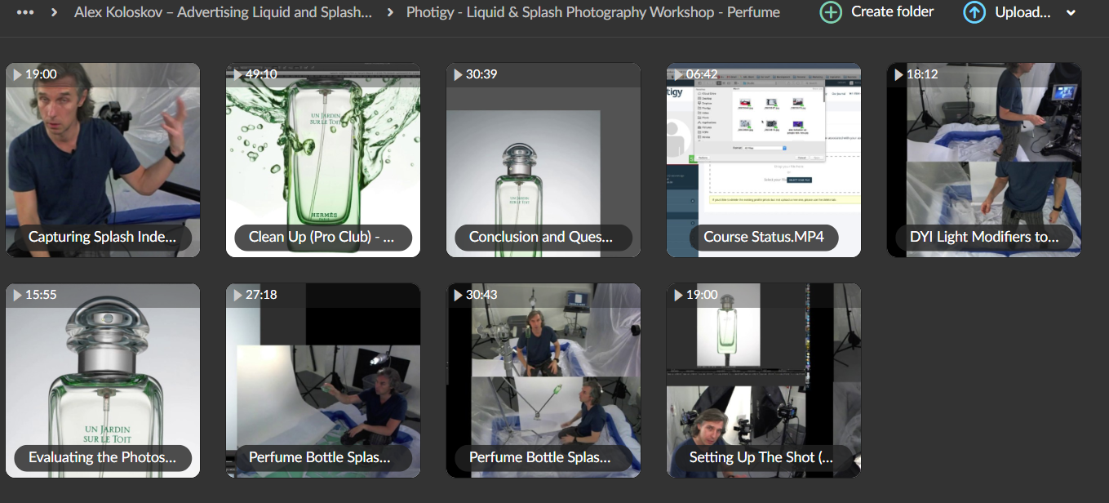Click the Evaluating the Photos title label

click(102, 457)
